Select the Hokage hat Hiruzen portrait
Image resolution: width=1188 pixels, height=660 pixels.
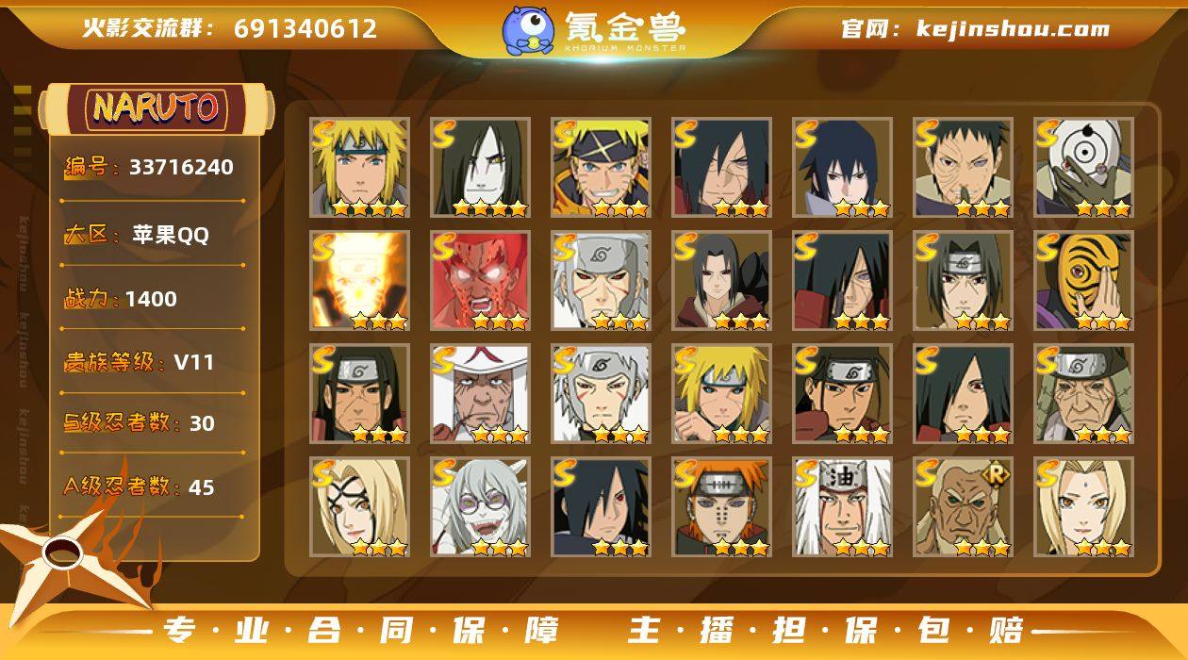[x=480, y=393]
